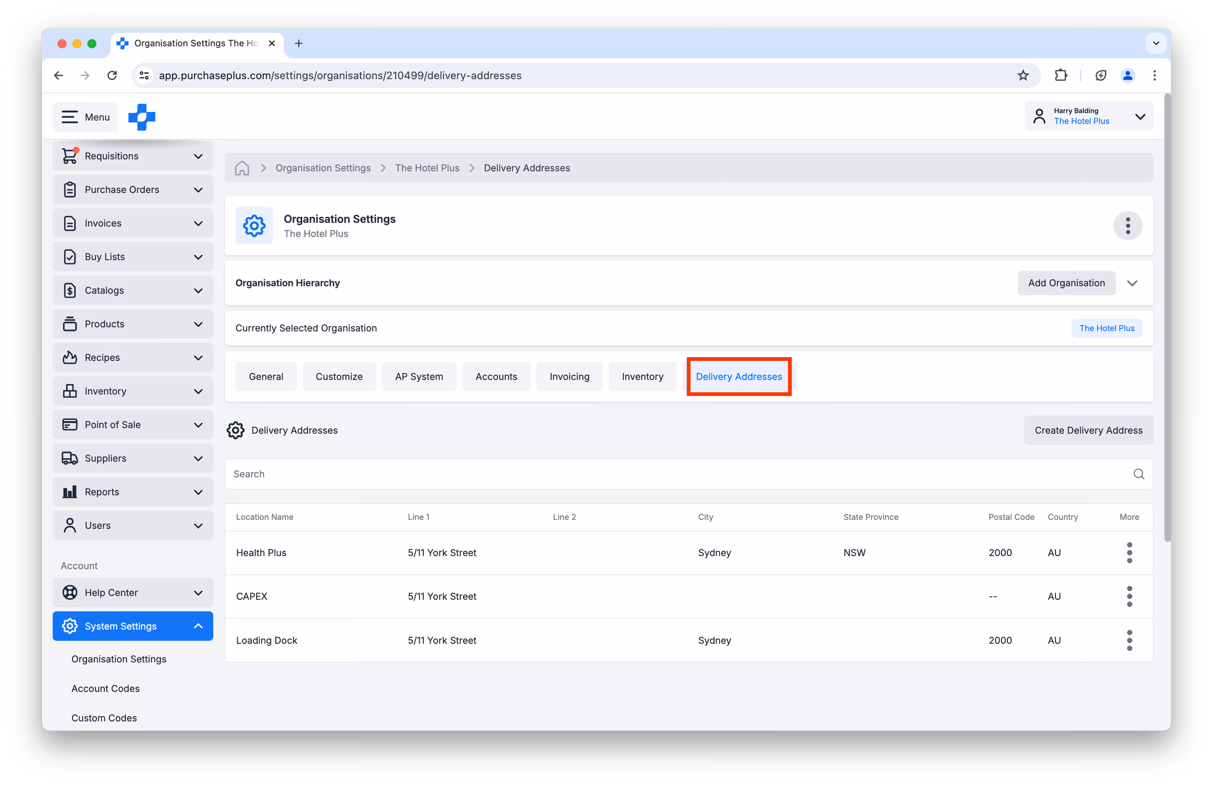Open Custom Codes in sidebar submenu
Image resolution: width=1213 pixels, height=786 pixels.
[x=104, y=718]
